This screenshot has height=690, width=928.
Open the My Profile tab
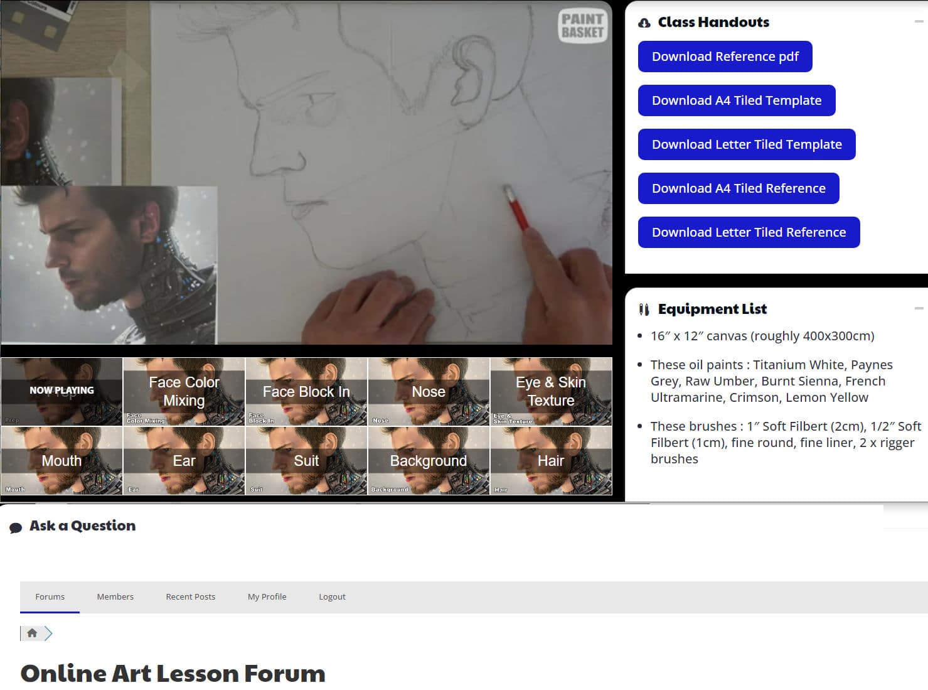click(267, 596)
